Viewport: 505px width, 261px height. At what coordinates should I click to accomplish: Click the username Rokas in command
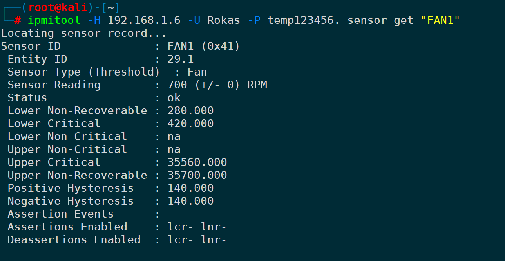tap(224, 20)
